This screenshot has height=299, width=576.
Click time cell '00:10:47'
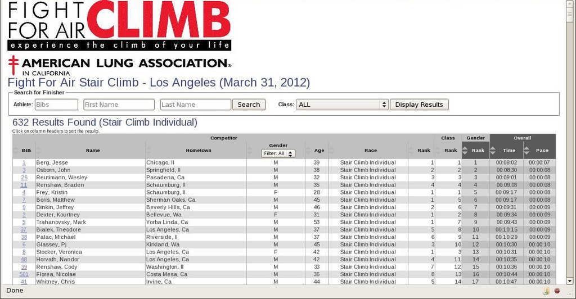(x=507, y=282)
